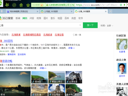Viewport: 128px width, 96px height.
Task: Open suggested search 北海银滩附近酒店
Action: (32, 35)
